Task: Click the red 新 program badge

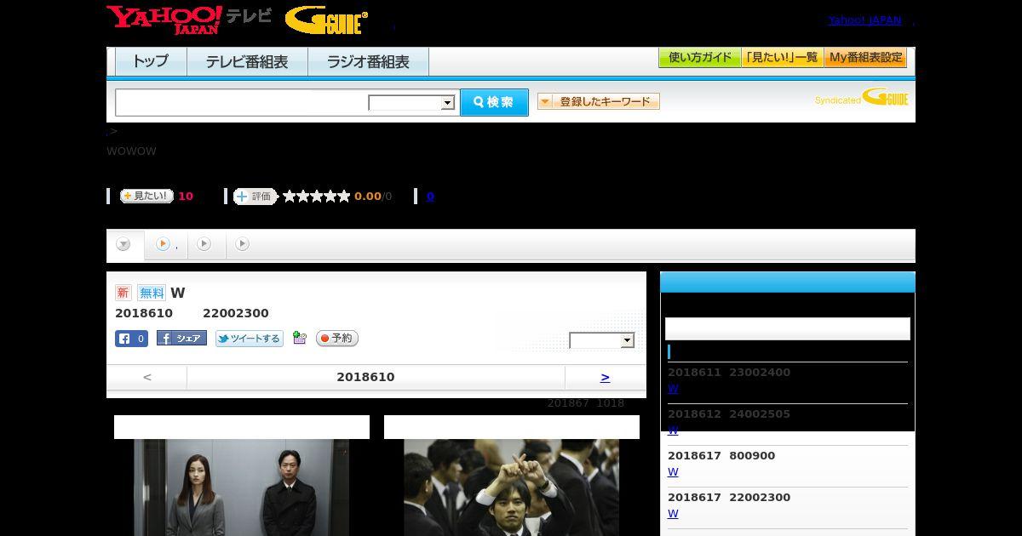Action: 123,293
